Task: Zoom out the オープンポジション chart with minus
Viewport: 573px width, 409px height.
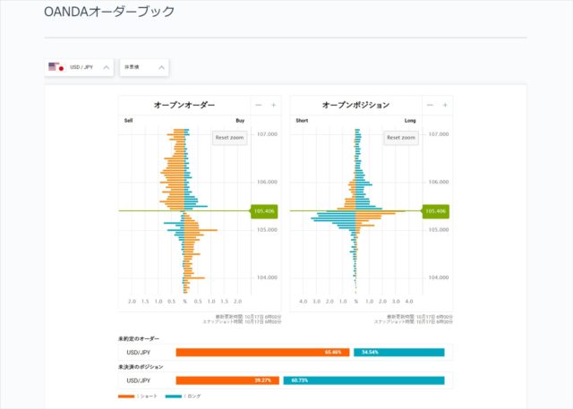Action: [430, 106]
